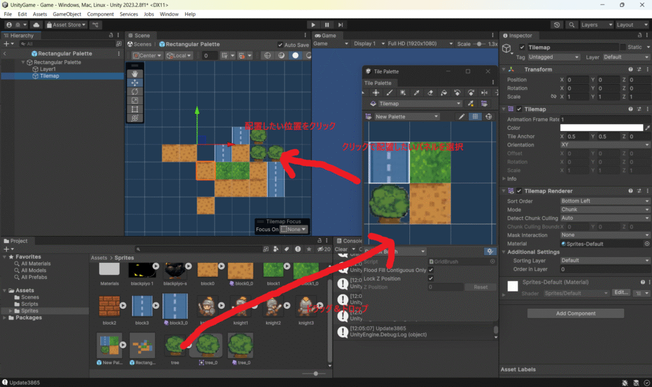Toggle the Static checkbox
652x387 pixels.
pos(623,47)
